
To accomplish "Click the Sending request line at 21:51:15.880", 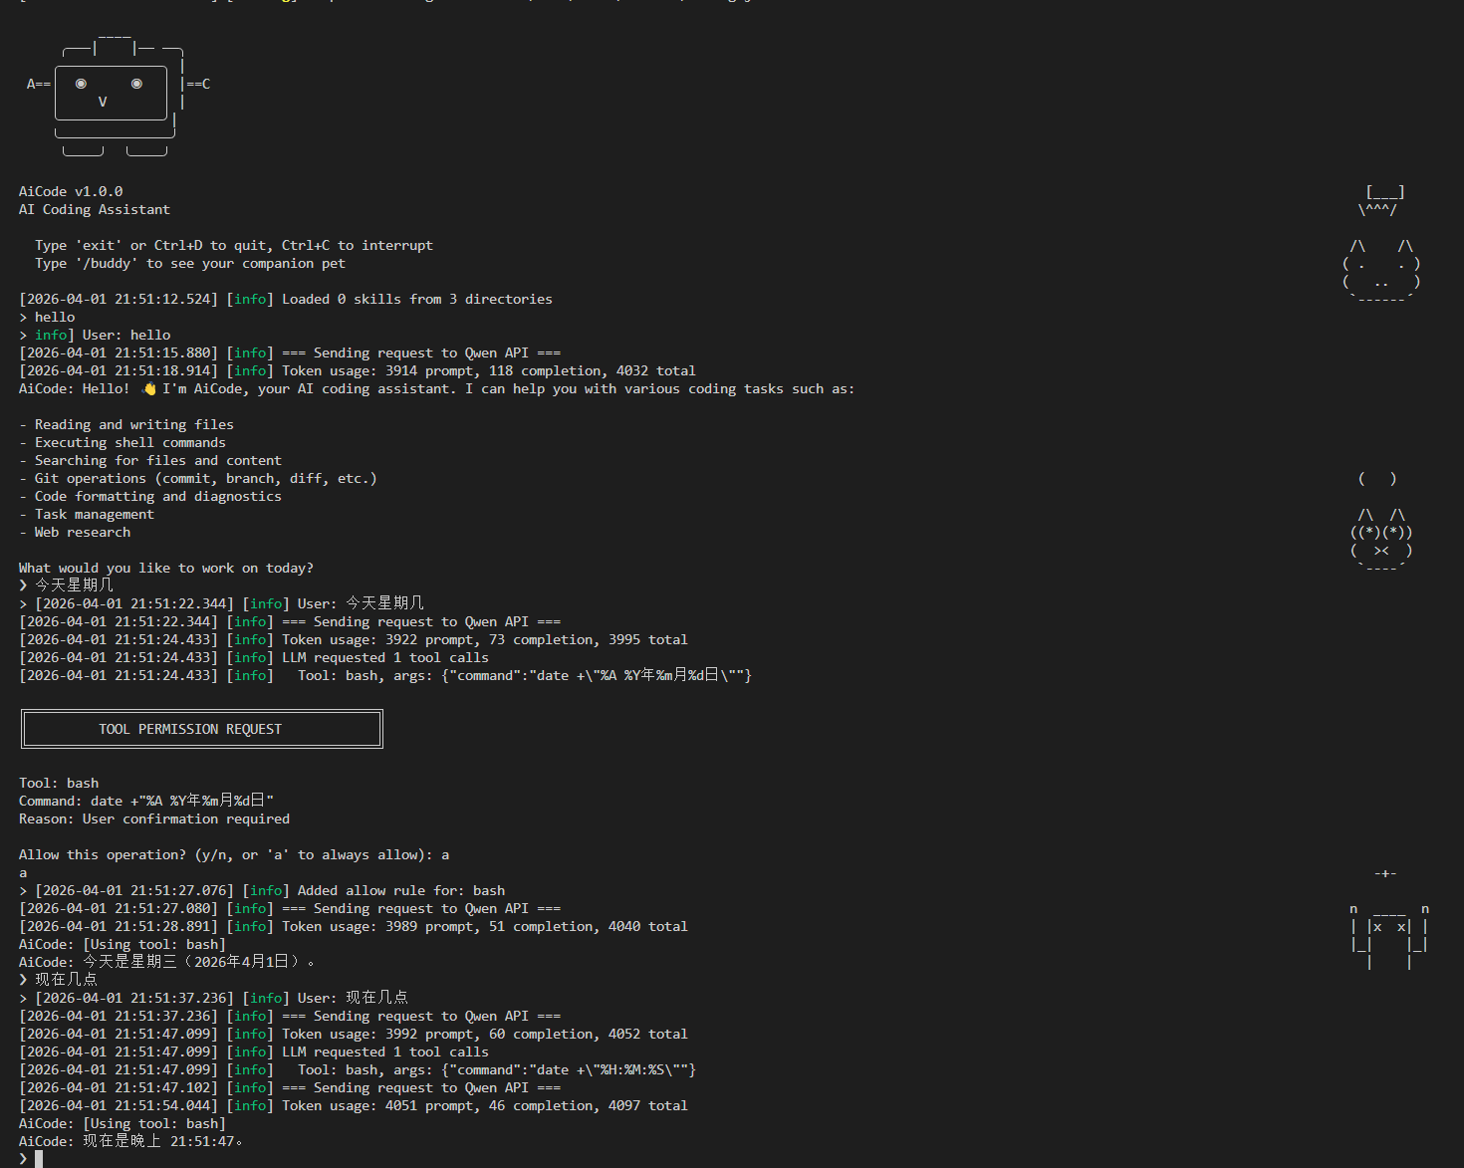I will [x=290, y=352].
